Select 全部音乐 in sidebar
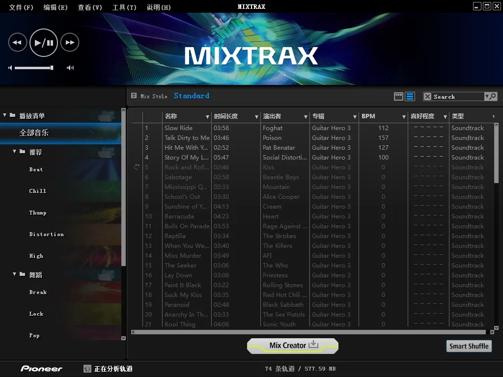This screenshot has height=377, width=503. pyautogui.click(x=60, y=133)
